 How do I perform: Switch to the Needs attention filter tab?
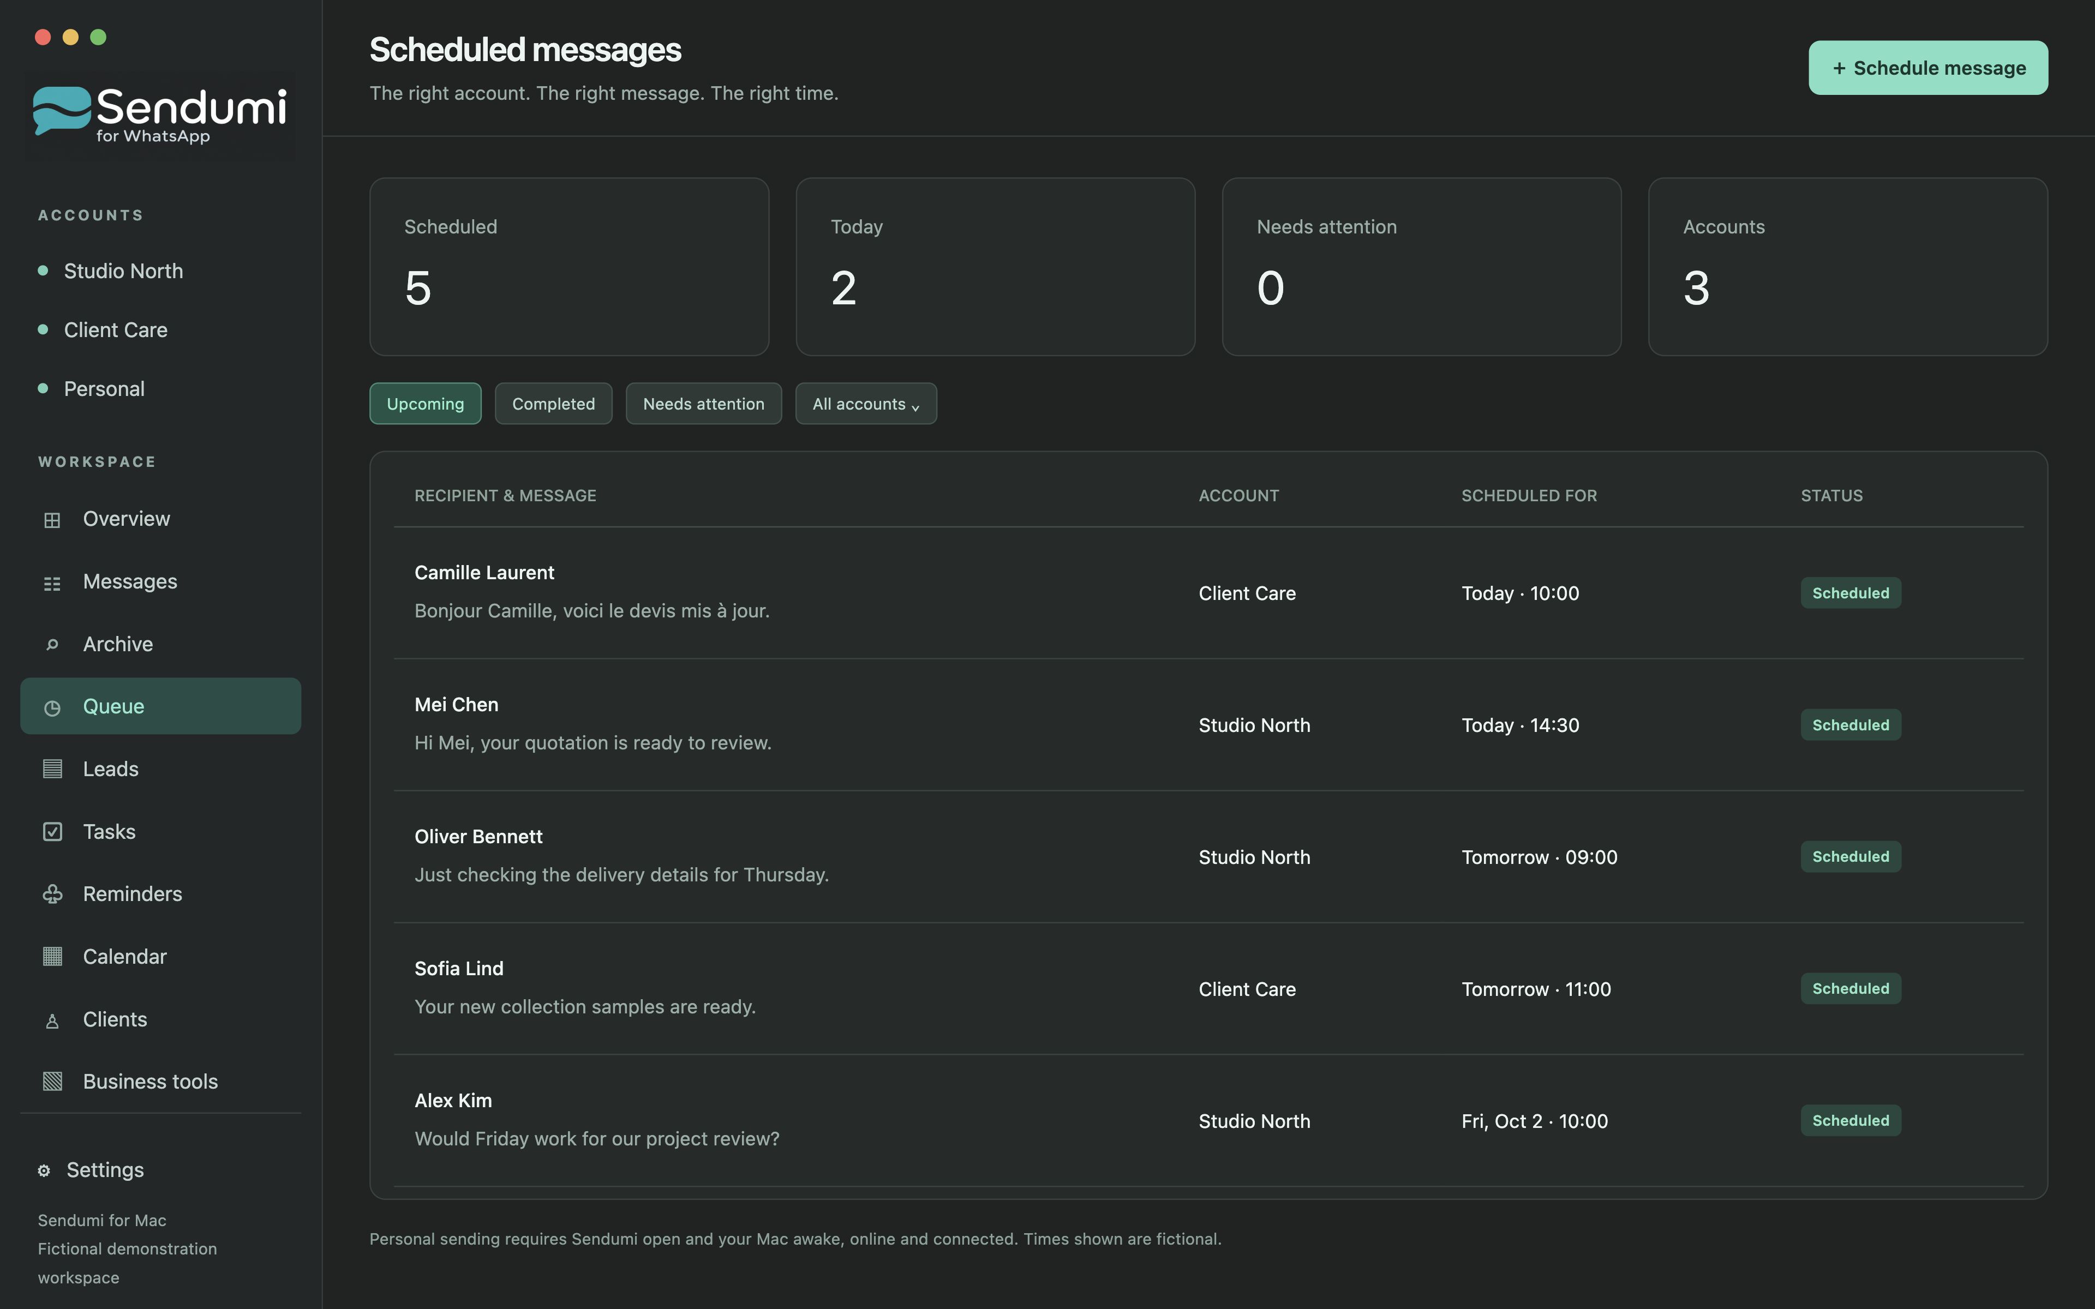coord(704,404)
